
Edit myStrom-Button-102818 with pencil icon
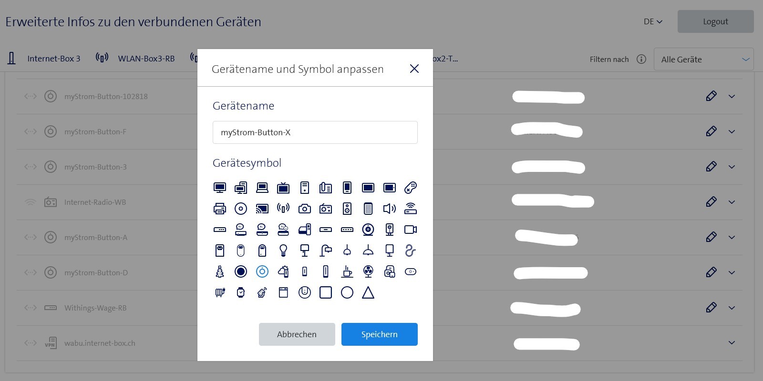pyautogui.click(x=711, y=96)
